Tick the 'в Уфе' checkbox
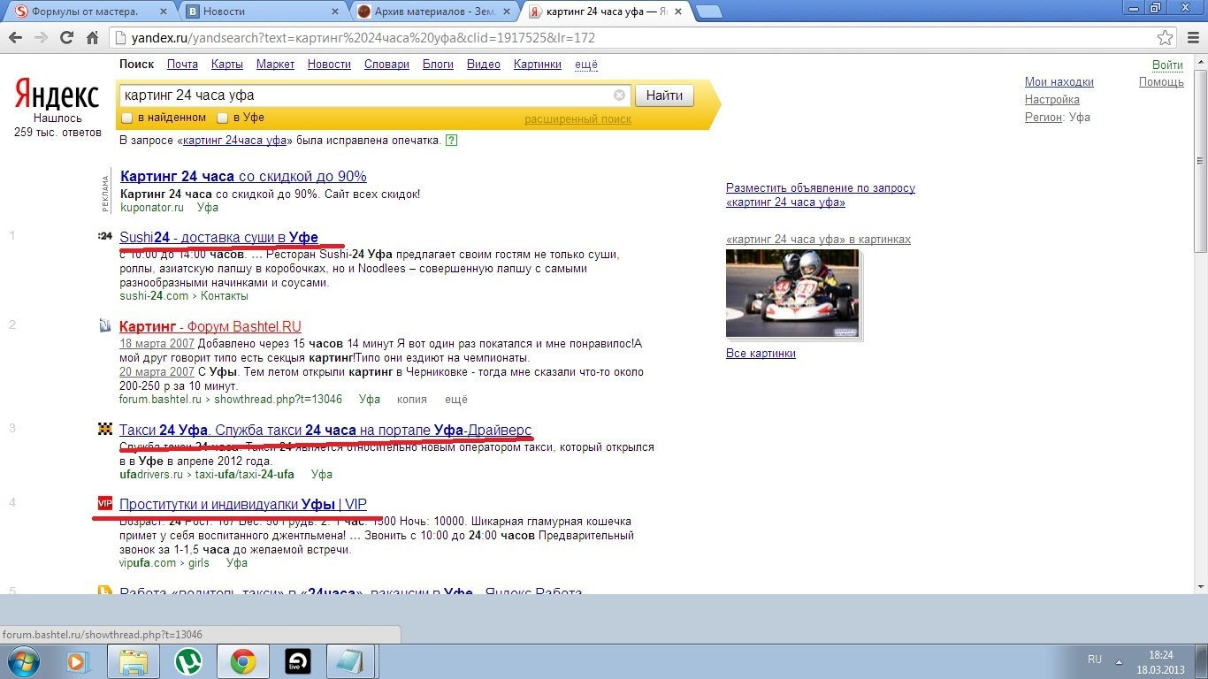1208x679 pixels. tap(223, 118)
